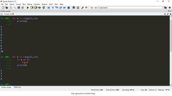Open the Source menu

(x=19, y=4)
